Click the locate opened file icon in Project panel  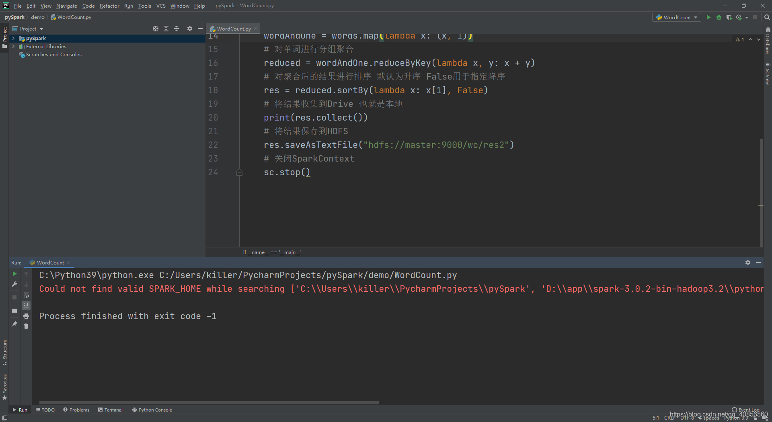click(156, 29)
